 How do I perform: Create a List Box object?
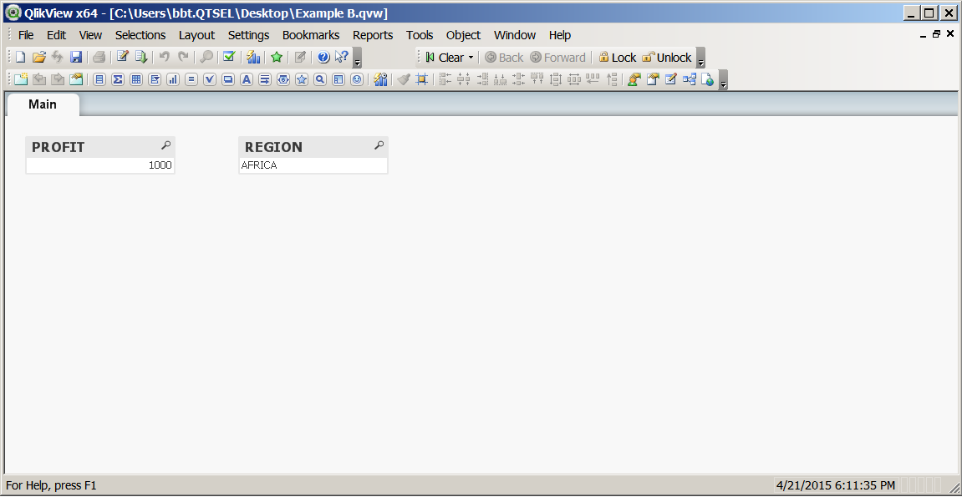(x=99, y=79)
